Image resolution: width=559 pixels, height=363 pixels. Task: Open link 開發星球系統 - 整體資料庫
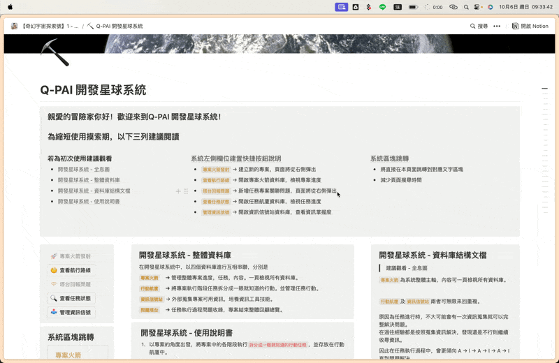click(x=89, y=180)
